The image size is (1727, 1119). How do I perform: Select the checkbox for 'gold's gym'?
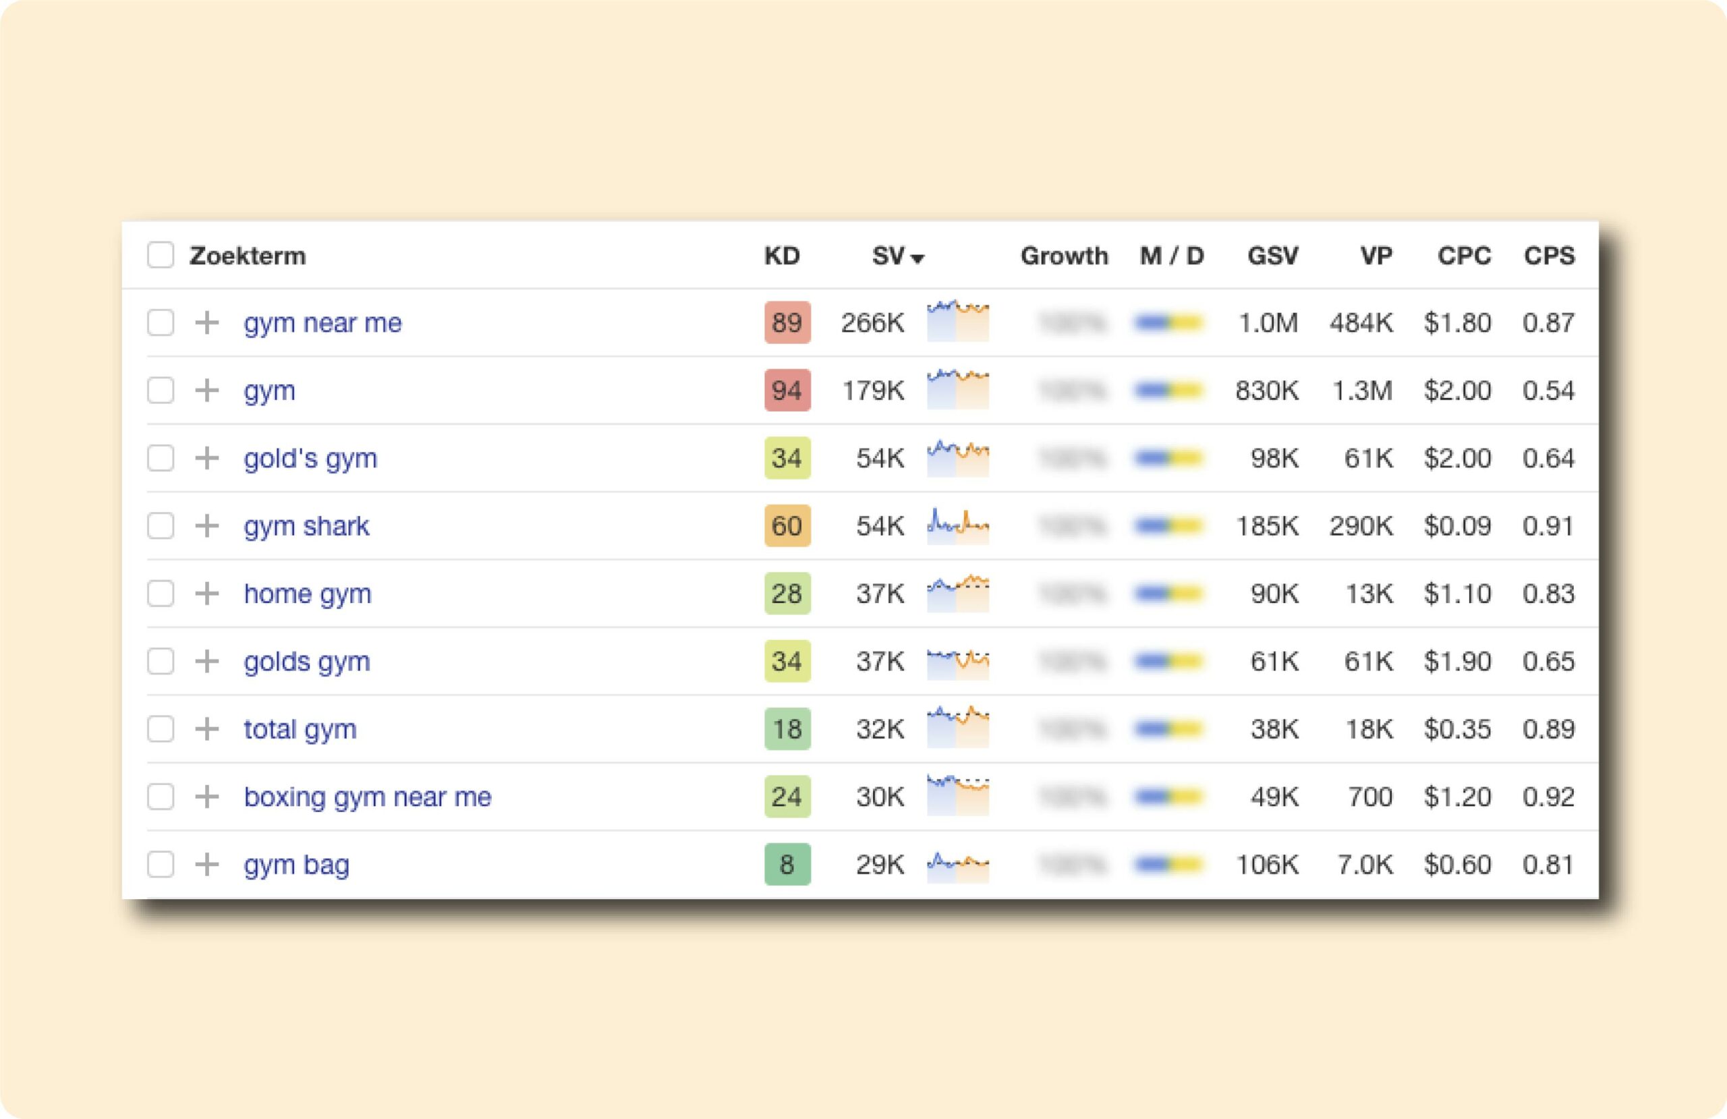click(x=161, y=458)
